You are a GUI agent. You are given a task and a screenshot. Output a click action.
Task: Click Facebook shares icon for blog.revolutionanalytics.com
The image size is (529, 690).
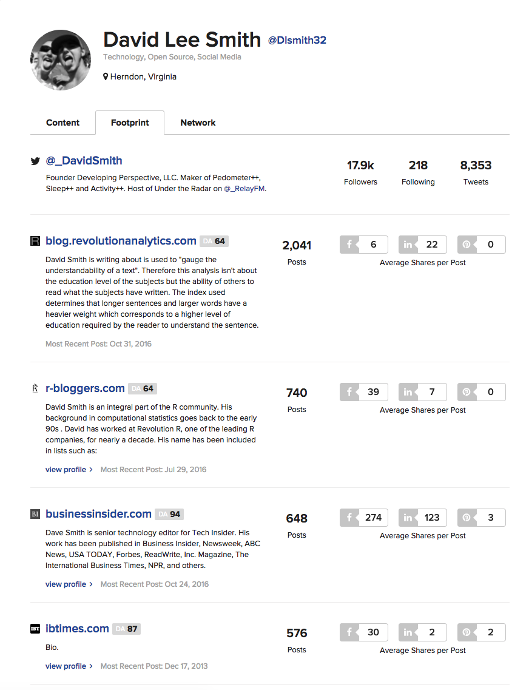click(x=349, y=245)
